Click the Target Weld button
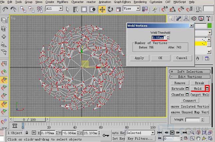 200,94
